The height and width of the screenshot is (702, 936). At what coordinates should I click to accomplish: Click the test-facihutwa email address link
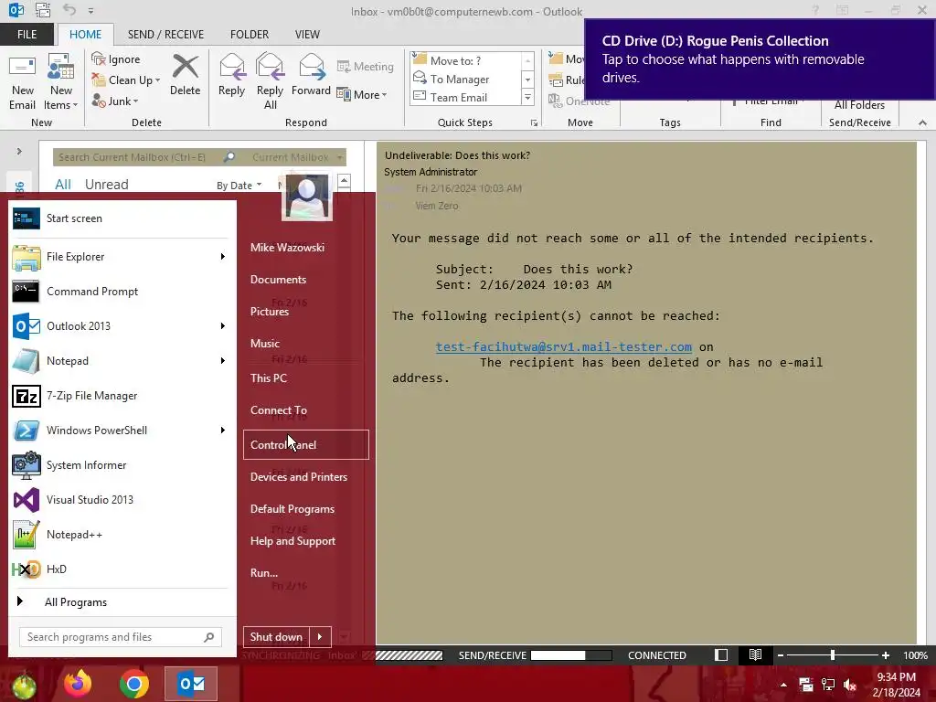563,346
